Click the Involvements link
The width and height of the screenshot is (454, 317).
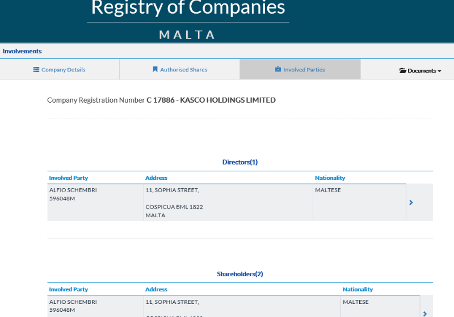coord(22,51)
